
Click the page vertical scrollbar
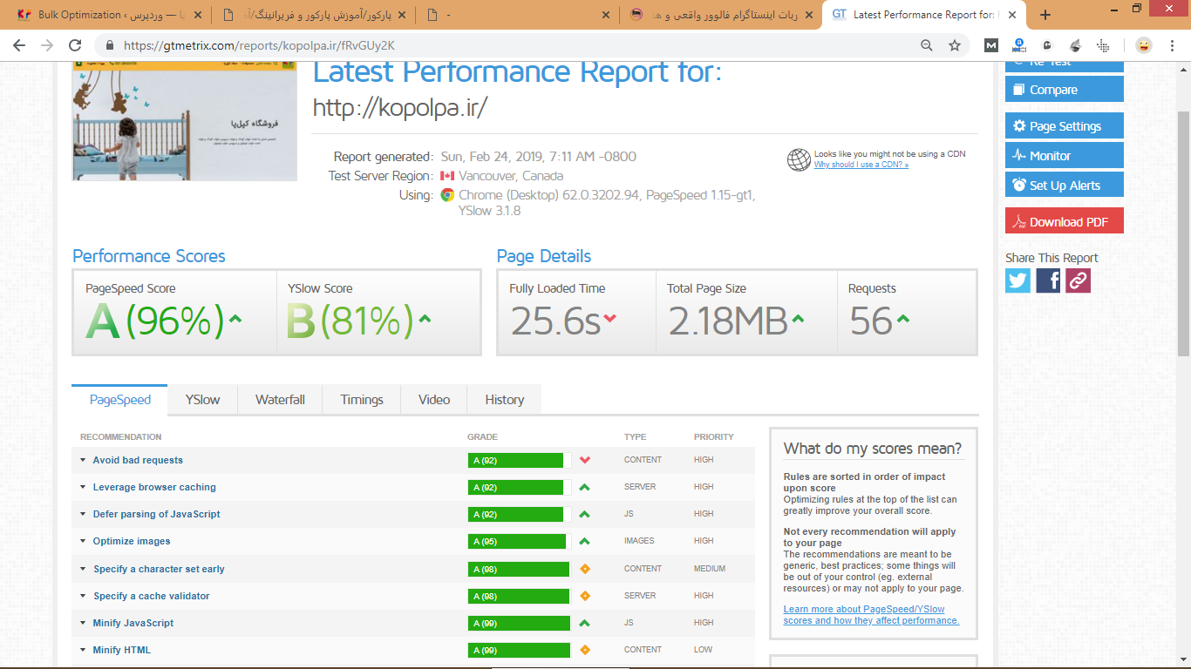pyautogui.click(x=1183, y=234)
